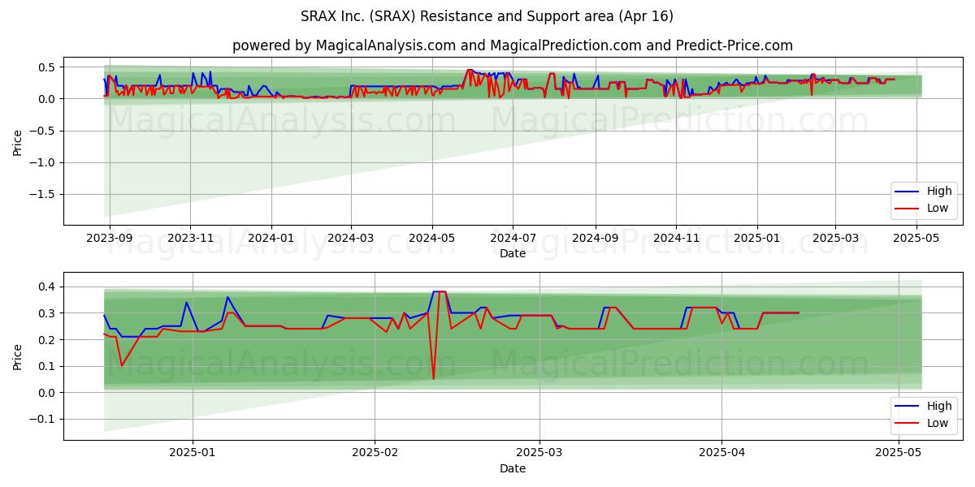
Task: Click the '2025-02' date tick label in the bottom chart
Action: coord(375,453)
